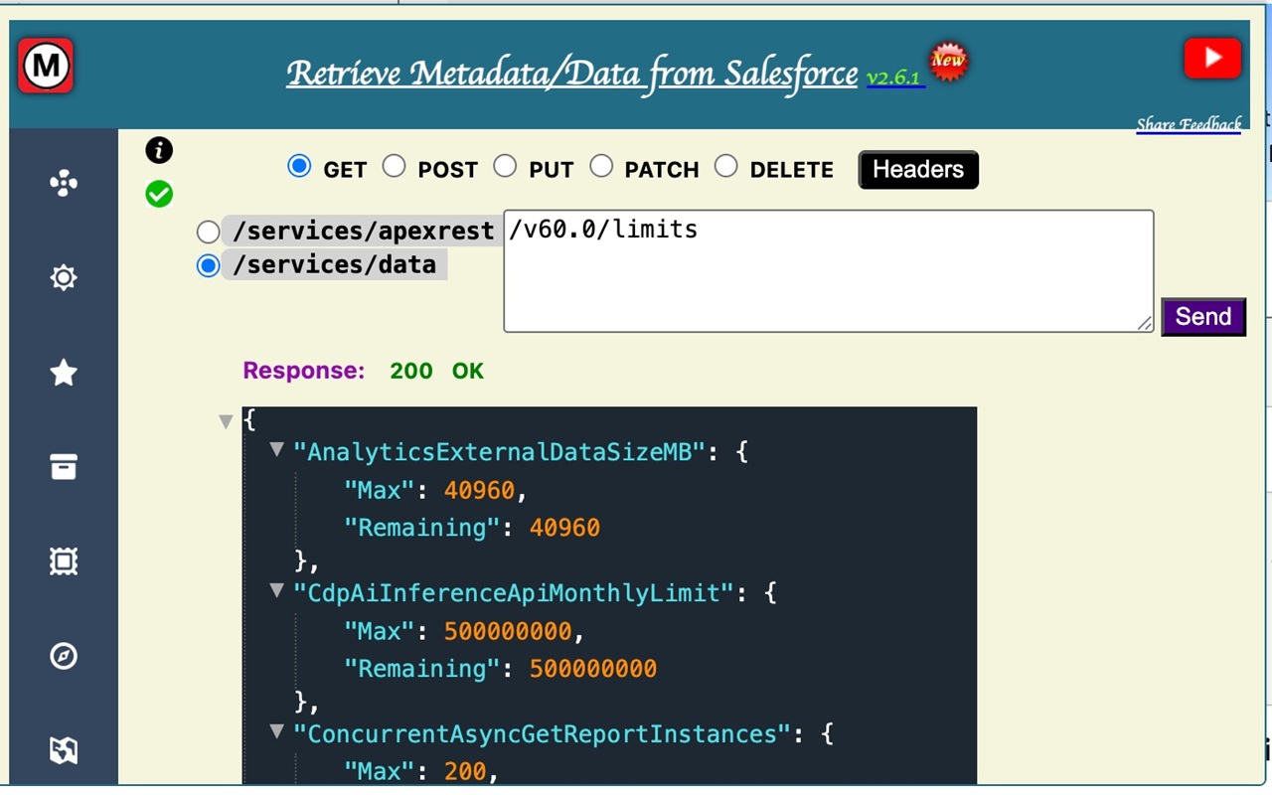The width and height of the screenshot is (1272, 795).
Task: Click the Max value 200
Action: coord(466,772)
